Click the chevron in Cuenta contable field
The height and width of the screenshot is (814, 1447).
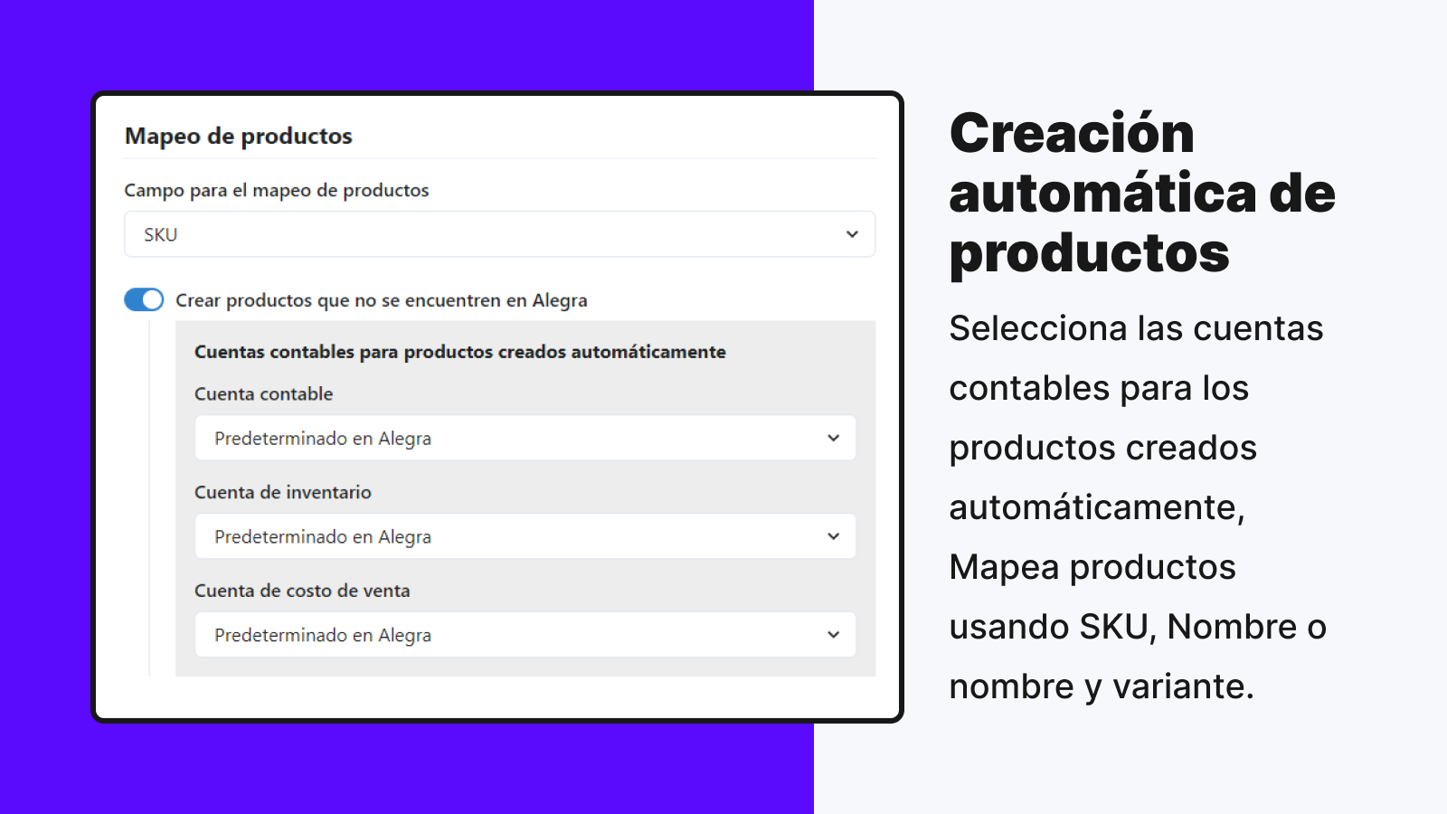[x=833, y=438]
